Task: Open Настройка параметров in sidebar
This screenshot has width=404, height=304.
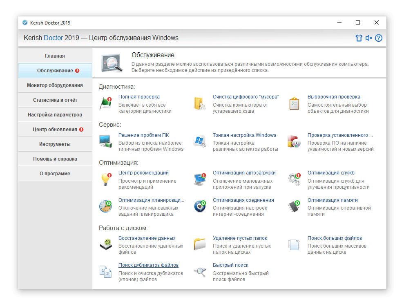Action: coord(55,115)
